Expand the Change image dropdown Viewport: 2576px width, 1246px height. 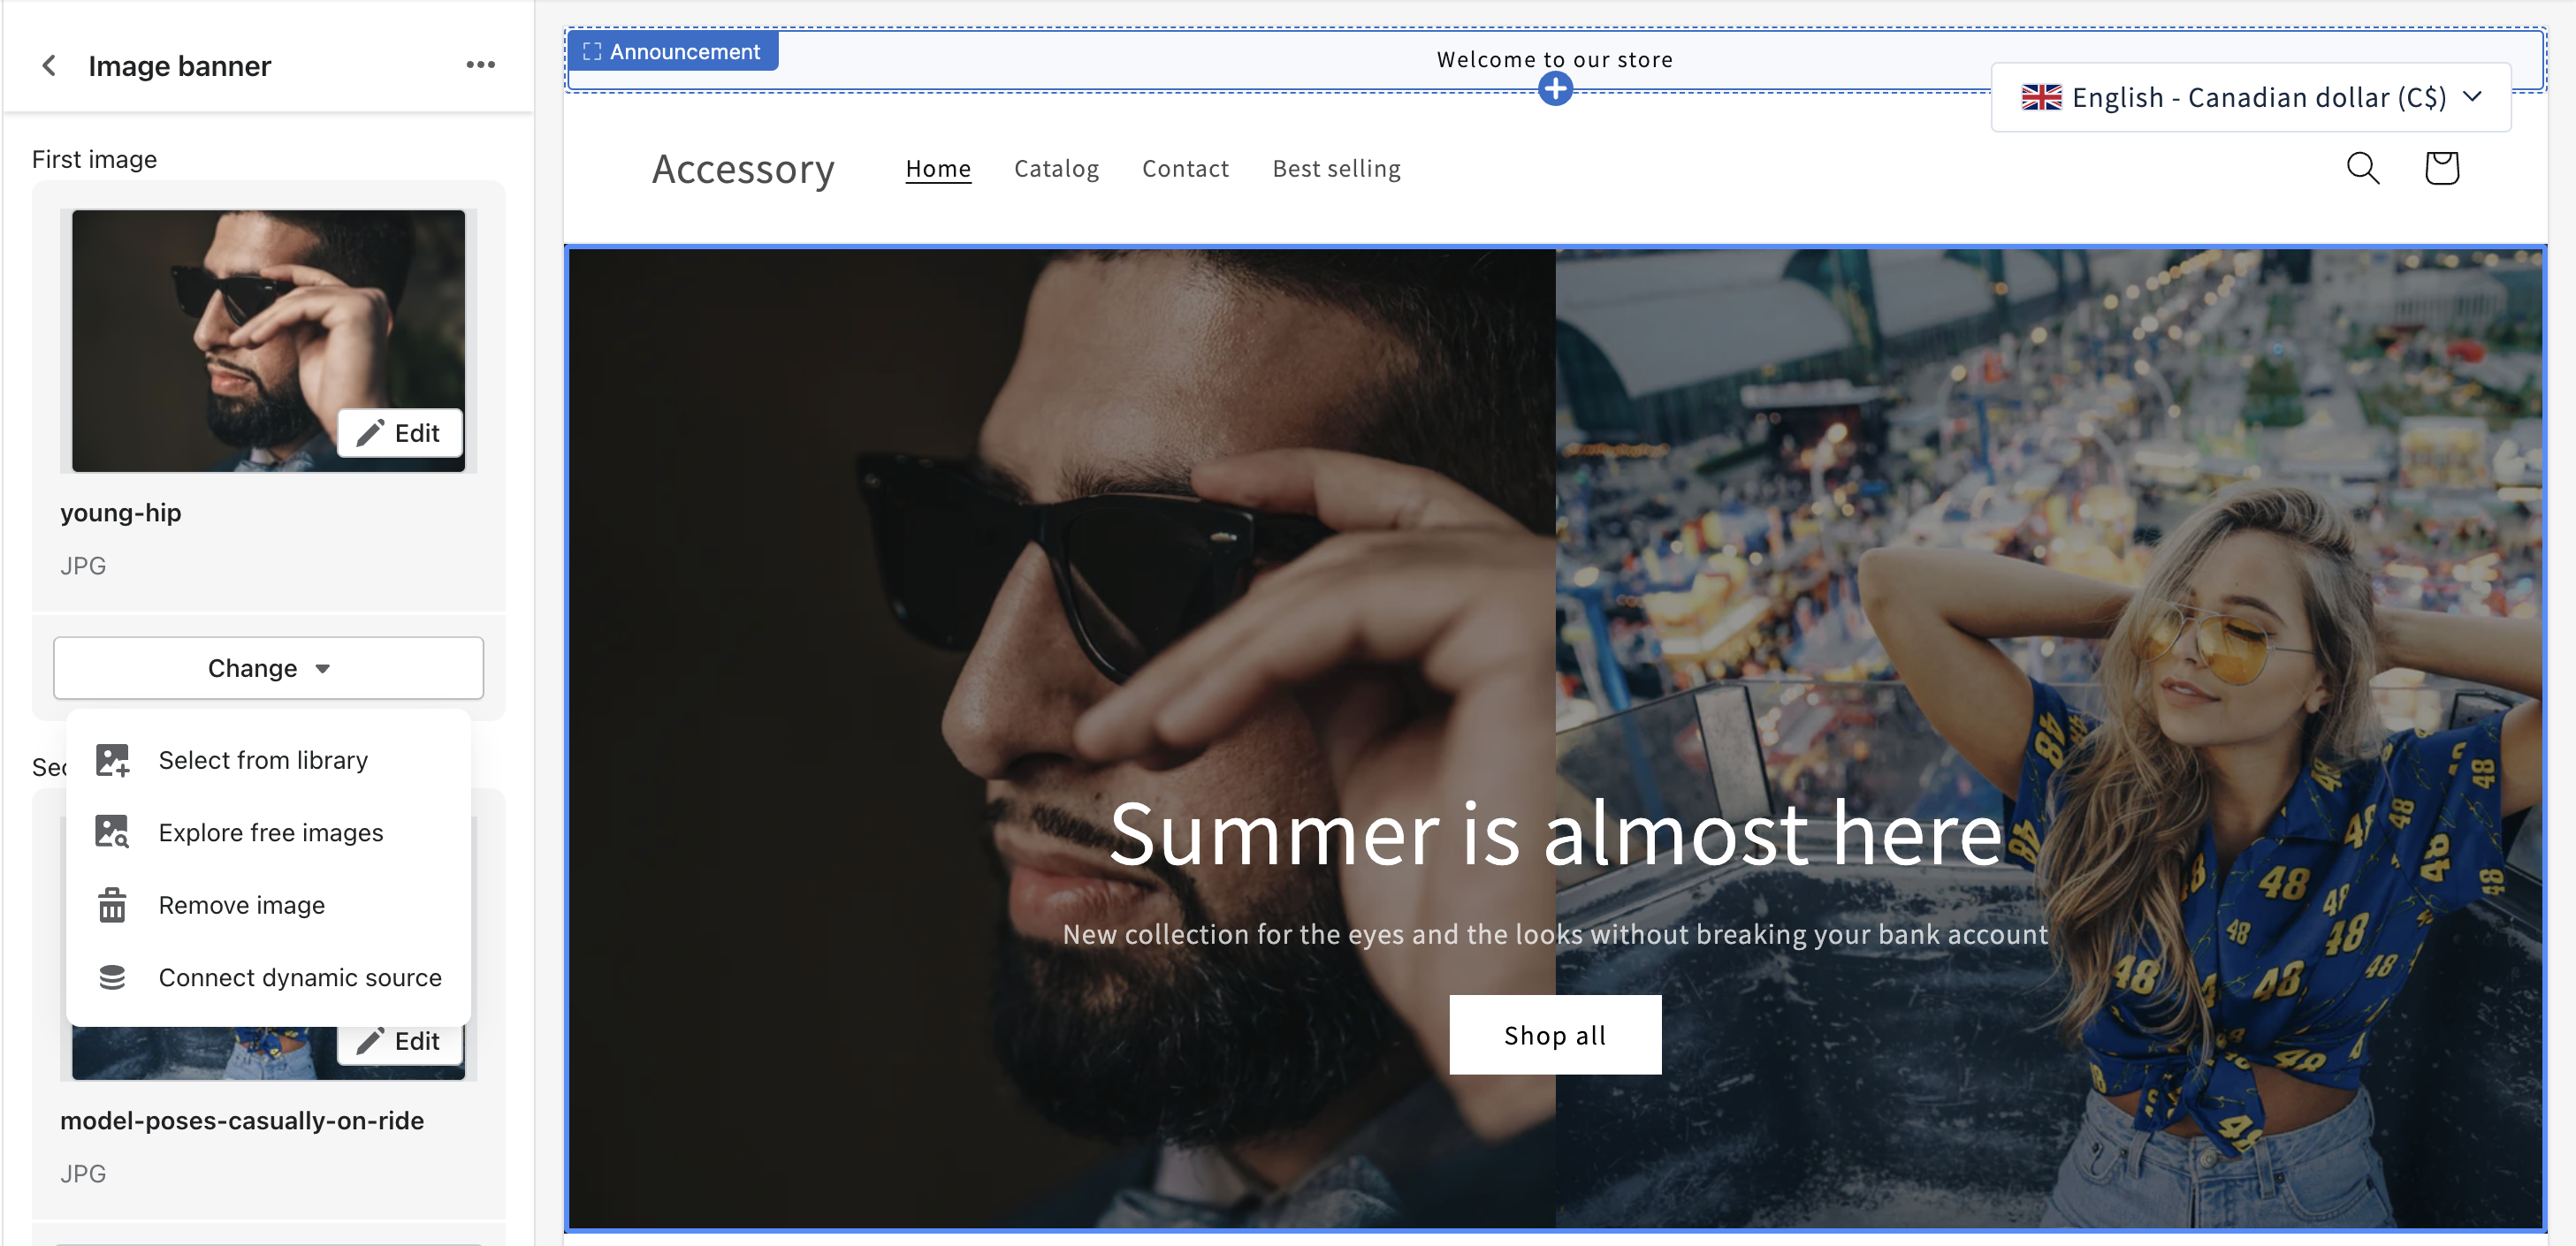pos(268,668)
